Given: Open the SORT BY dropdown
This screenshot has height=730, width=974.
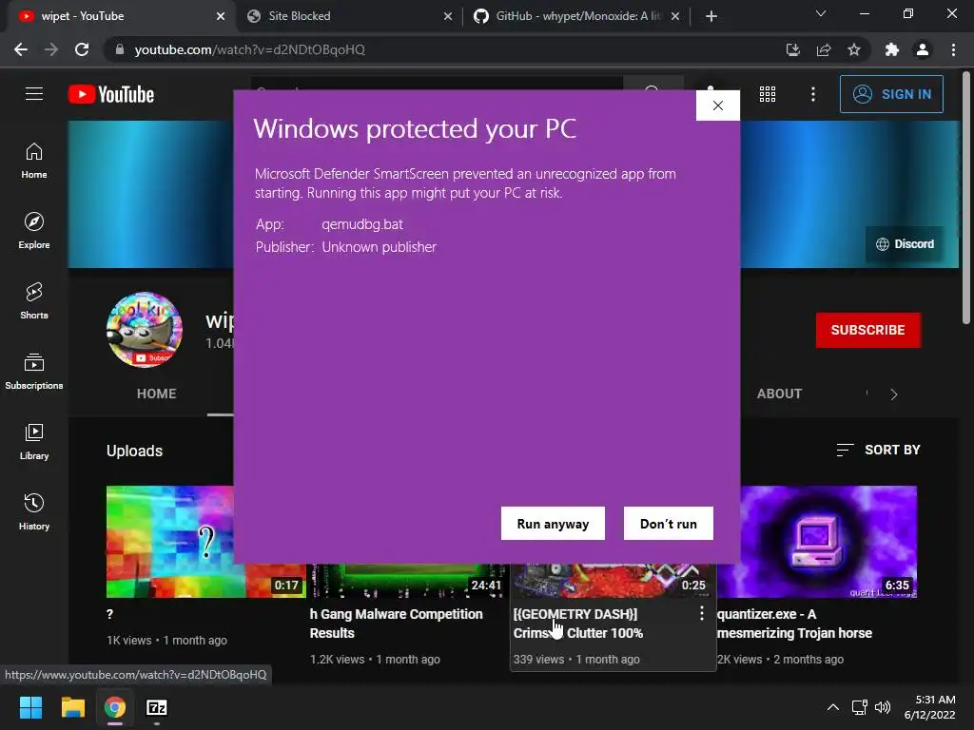Looking at the screenshot, I should tap(878, 450).
